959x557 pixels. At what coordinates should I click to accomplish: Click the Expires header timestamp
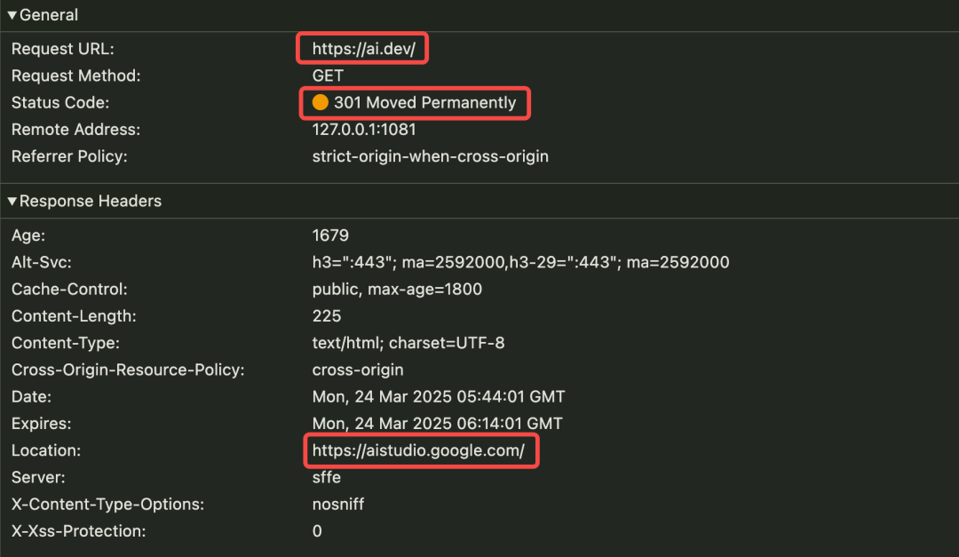[439, 423]
